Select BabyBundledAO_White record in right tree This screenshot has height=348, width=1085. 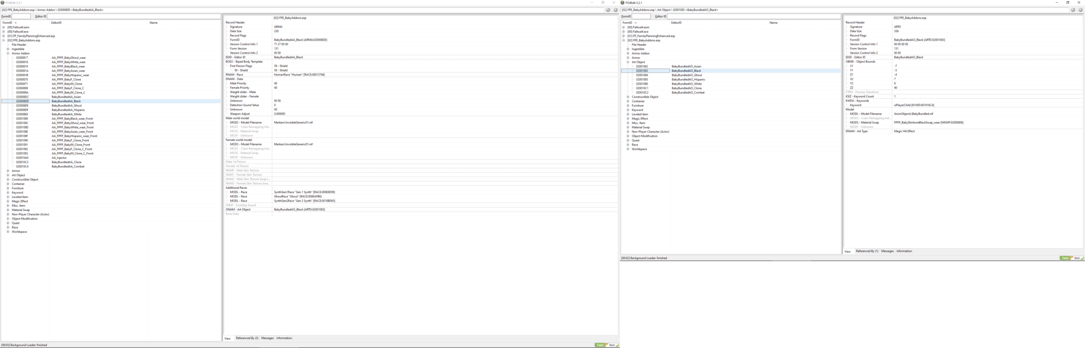tap(687, 84)
